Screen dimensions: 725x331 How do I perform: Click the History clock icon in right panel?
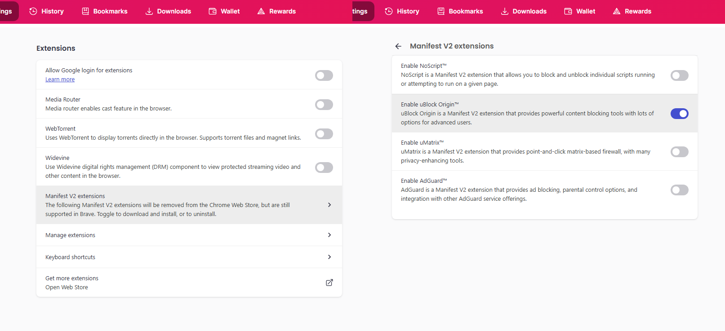pyautogui.click(x=389, y=11)
